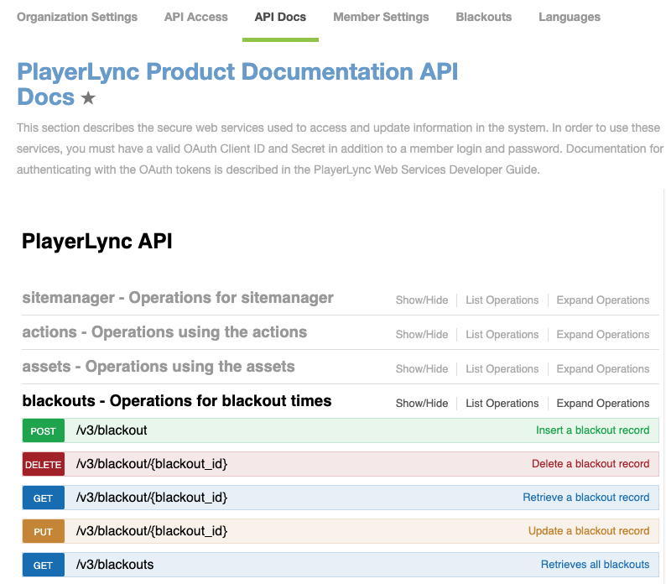Expand the sitemanager operations section heading
The height and width of the screenshot is (584, 666).
[x=178, y=298]
